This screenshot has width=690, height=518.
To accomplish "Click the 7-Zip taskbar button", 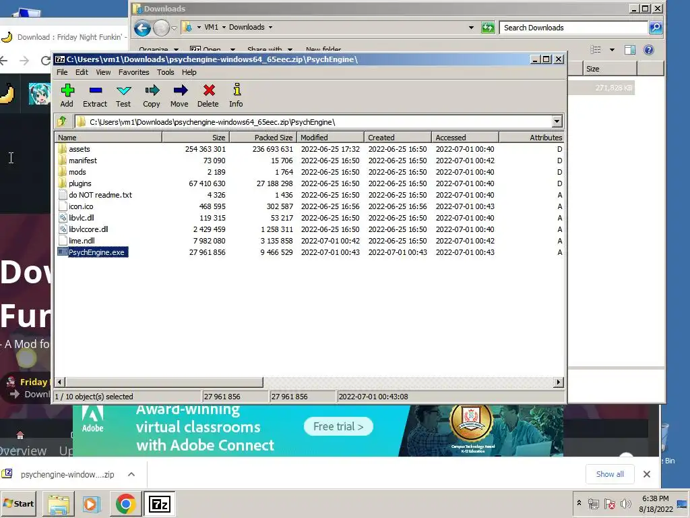I will click(159, 504).
